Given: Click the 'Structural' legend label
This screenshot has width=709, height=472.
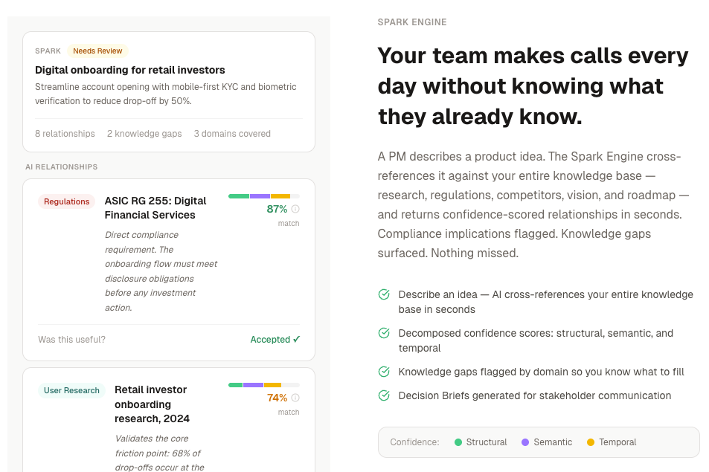Looking at the screenshot, I should 487,442.
